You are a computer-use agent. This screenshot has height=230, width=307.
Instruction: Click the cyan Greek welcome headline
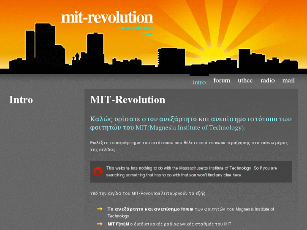point(191,123)
